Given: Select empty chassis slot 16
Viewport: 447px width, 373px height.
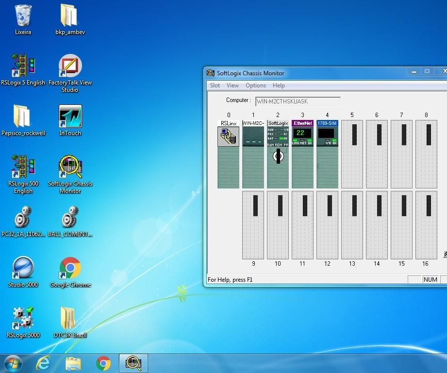Looking at the screenshot, I should pos(426,225).
